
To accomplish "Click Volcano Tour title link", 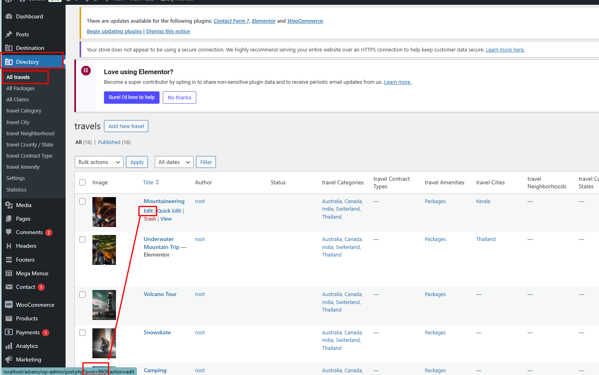I will pyautogui.click(x=160, y=294).
